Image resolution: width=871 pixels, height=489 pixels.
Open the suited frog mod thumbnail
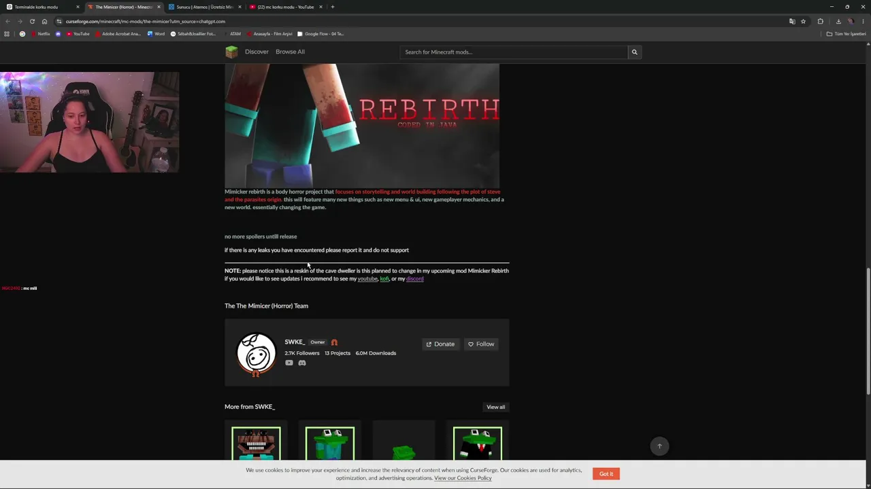coord(478,443)
